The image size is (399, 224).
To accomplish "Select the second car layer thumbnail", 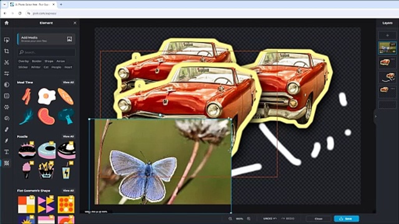I will point(387,62).
